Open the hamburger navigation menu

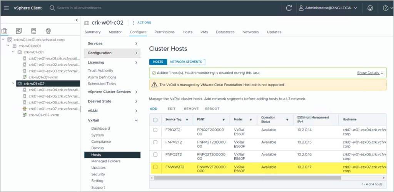click(6, 8)
